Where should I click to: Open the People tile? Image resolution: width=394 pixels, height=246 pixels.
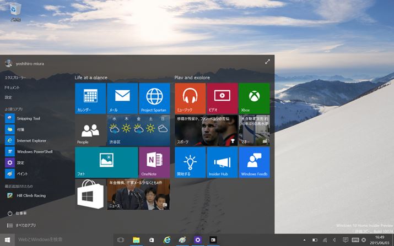[90, 130]
